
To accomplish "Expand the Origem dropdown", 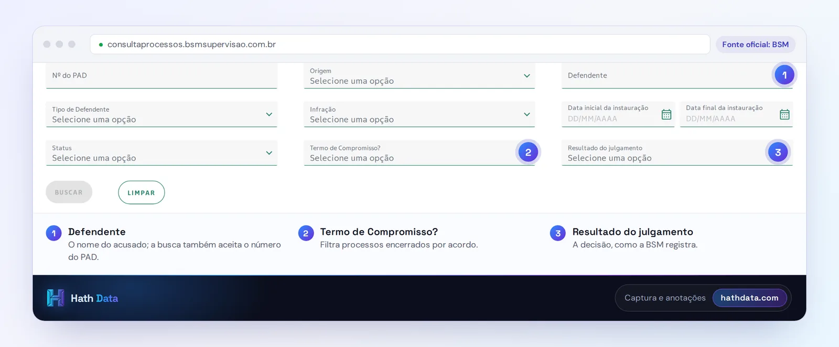I will [x=419, y=75].
